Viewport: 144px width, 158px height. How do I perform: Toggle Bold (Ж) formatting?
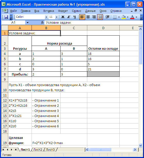(x=63, y=17)
